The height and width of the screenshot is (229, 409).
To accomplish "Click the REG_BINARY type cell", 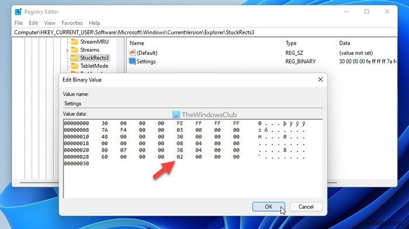I will pos(300,61).
